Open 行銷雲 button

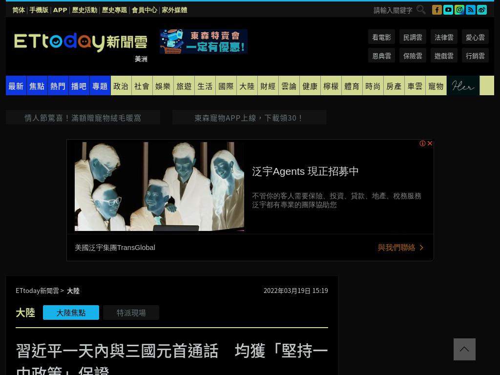(475, 56)
